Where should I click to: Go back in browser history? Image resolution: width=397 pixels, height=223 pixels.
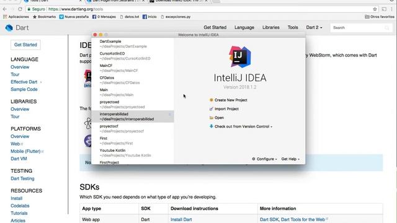(5, 9)
